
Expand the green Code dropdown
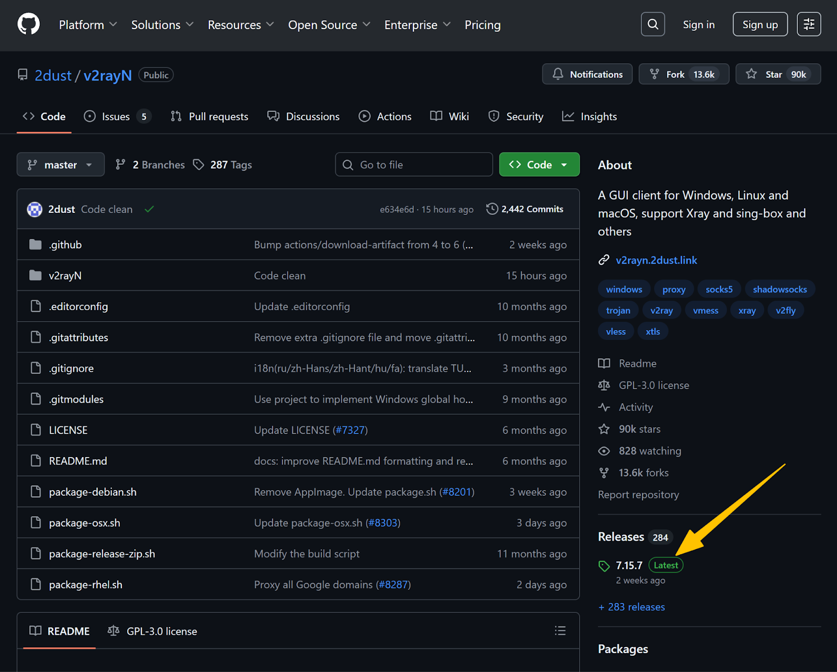coord(539,165)
